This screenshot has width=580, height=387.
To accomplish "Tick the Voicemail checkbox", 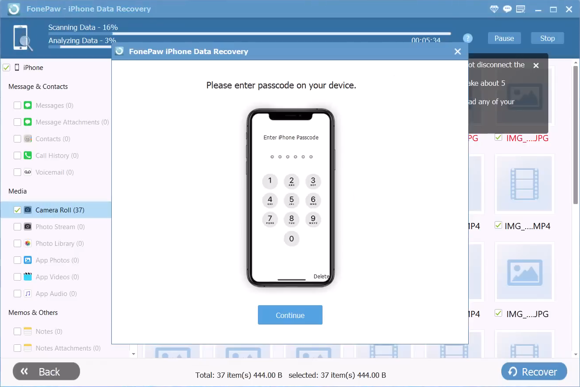I will click(17, 172).
